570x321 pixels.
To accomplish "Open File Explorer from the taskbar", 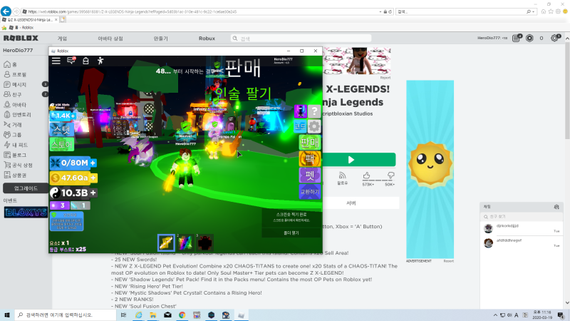I will [x=153, y=315].
